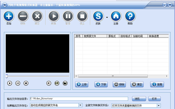Click the 目标格式 column header
This screenshot has height=109, width=175.
[x=125, y=36]
